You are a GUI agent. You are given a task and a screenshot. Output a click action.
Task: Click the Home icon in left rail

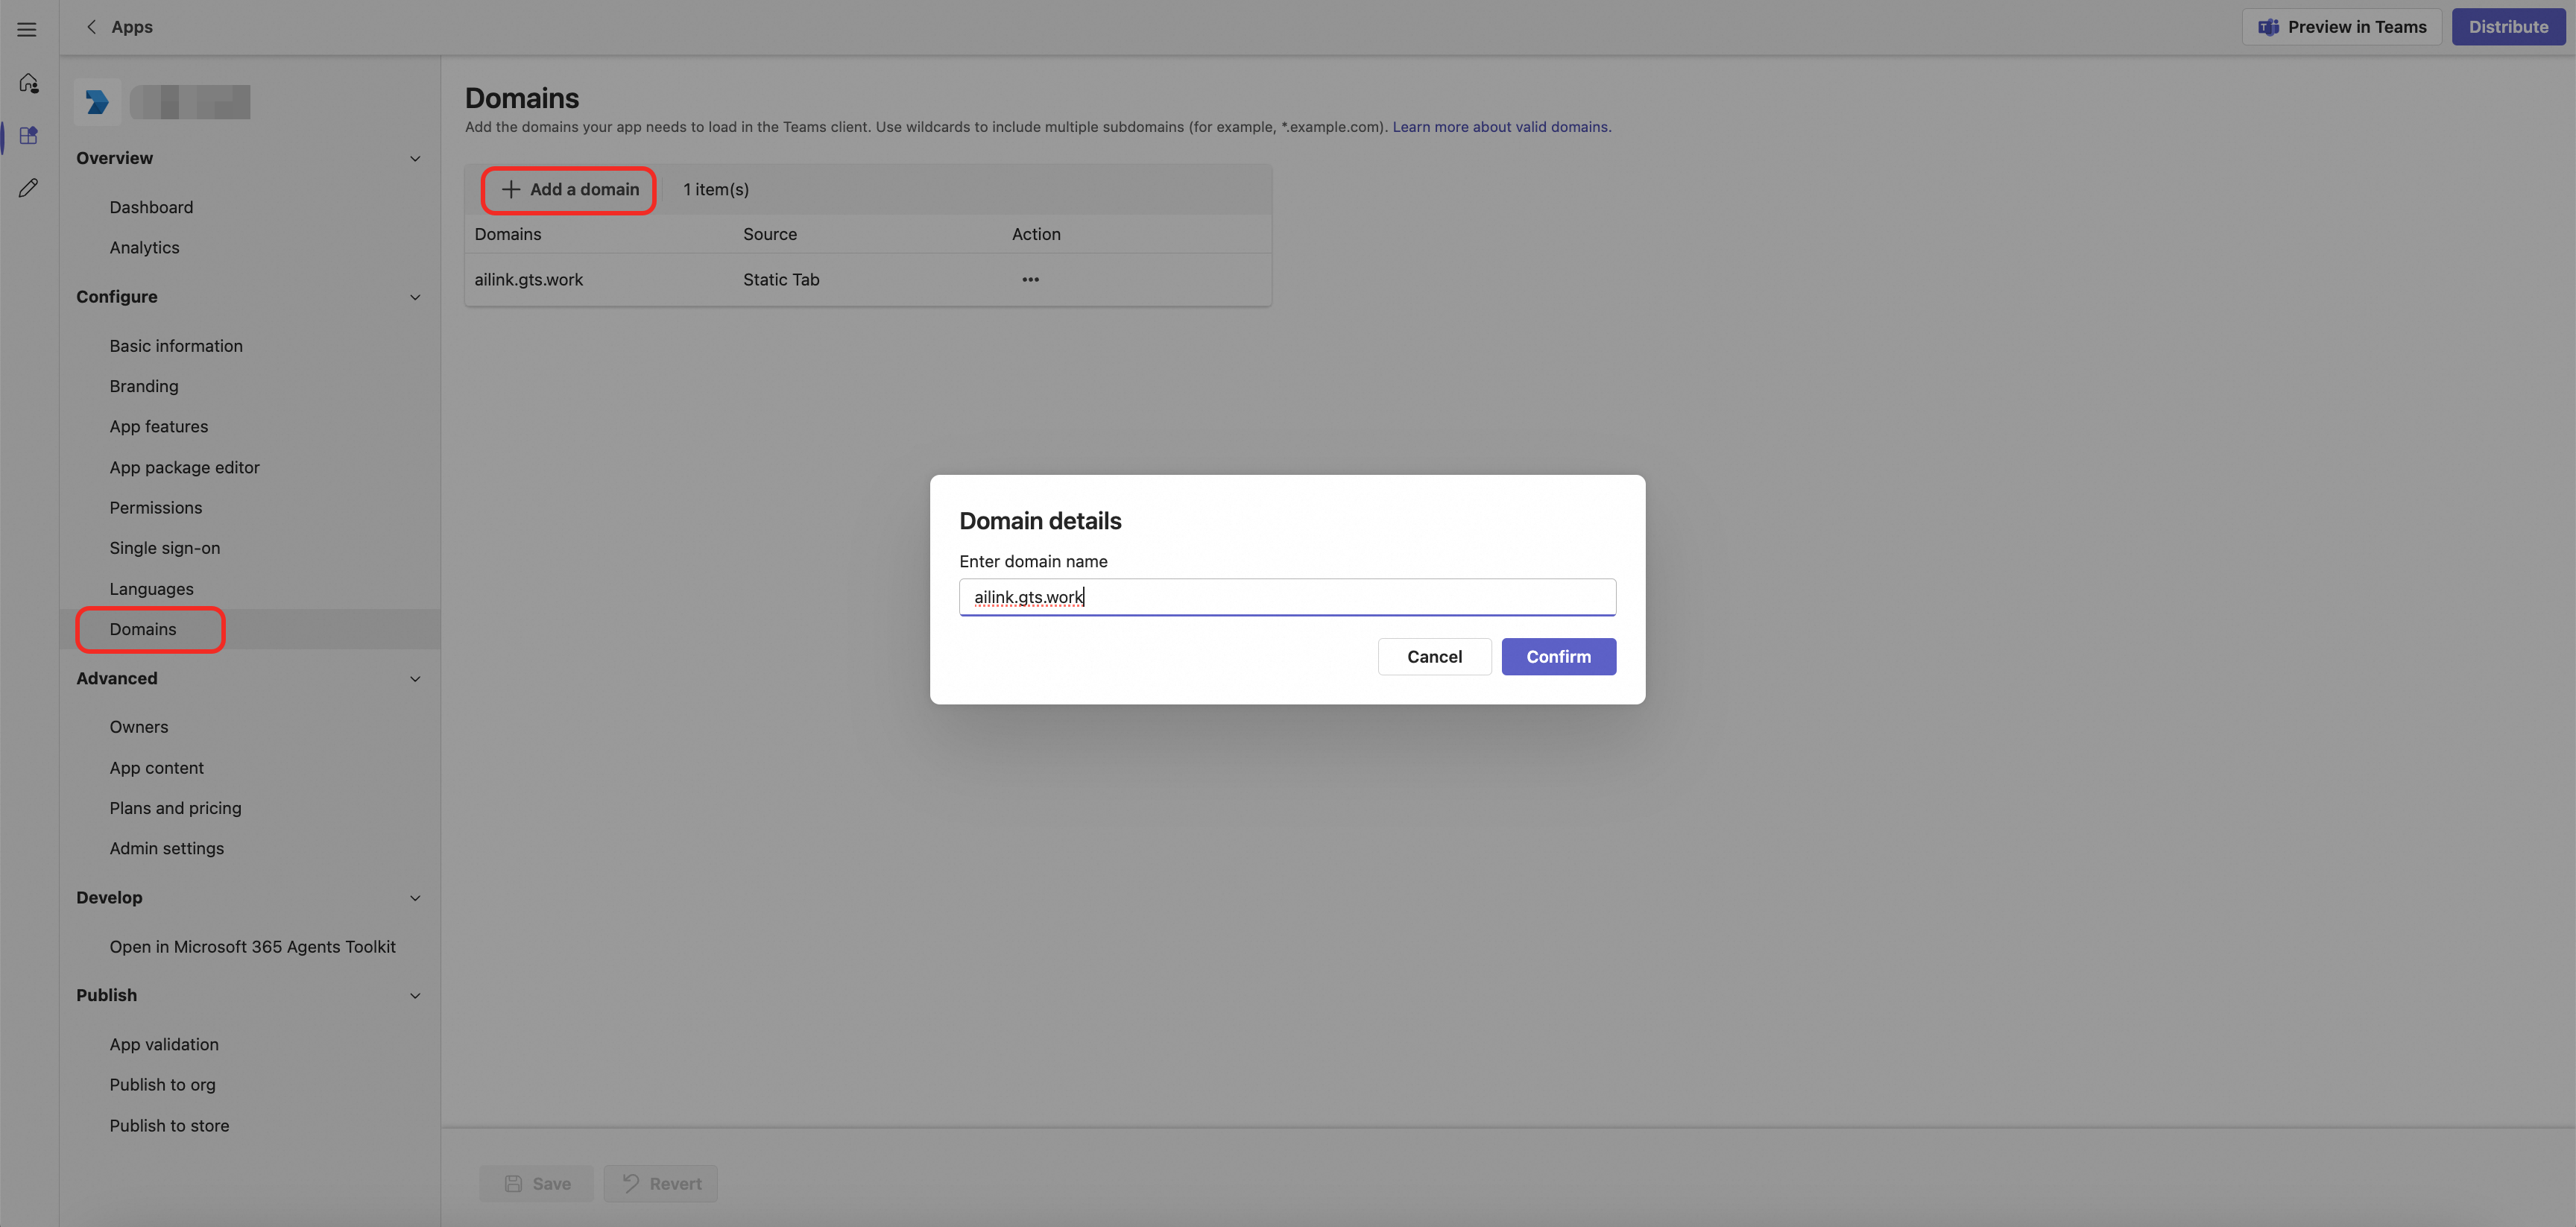[x=28, y=83]
